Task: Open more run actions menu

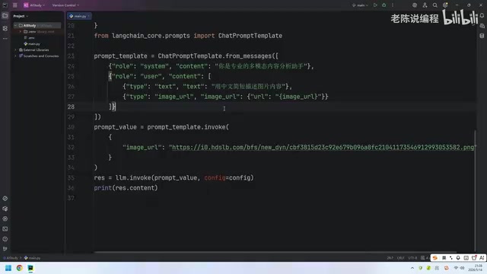Action: click(x=393, y=5)
